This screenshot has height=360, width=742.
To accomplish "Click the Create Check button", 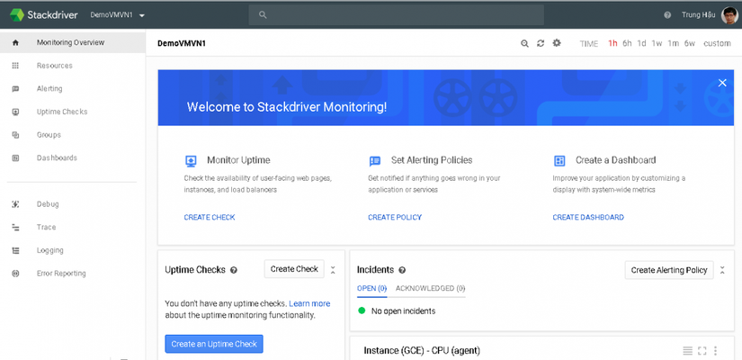I will click(294, 269).
